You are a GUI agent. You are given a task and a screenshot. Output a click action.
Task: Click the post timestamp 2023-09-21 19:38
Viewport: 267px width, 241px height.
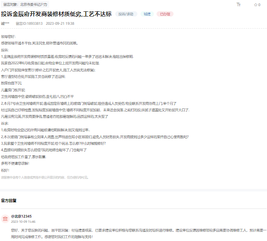tap(60, 23)
